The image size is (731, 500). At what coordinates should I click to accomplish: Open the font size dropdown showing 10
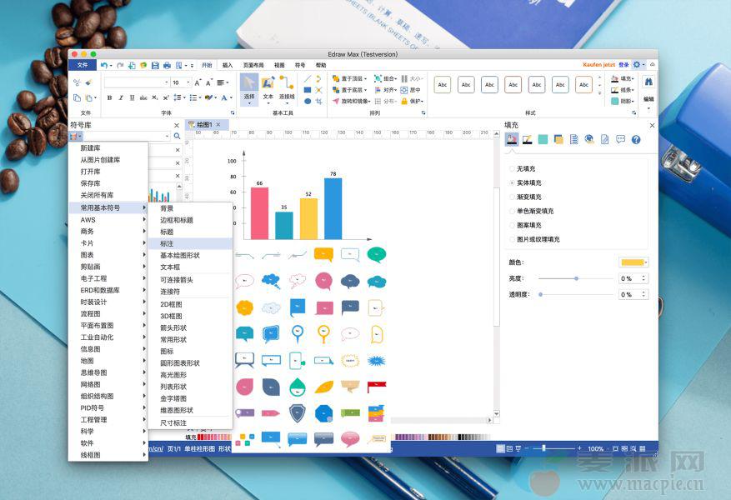pyautogui.click(x=188, y=82)
